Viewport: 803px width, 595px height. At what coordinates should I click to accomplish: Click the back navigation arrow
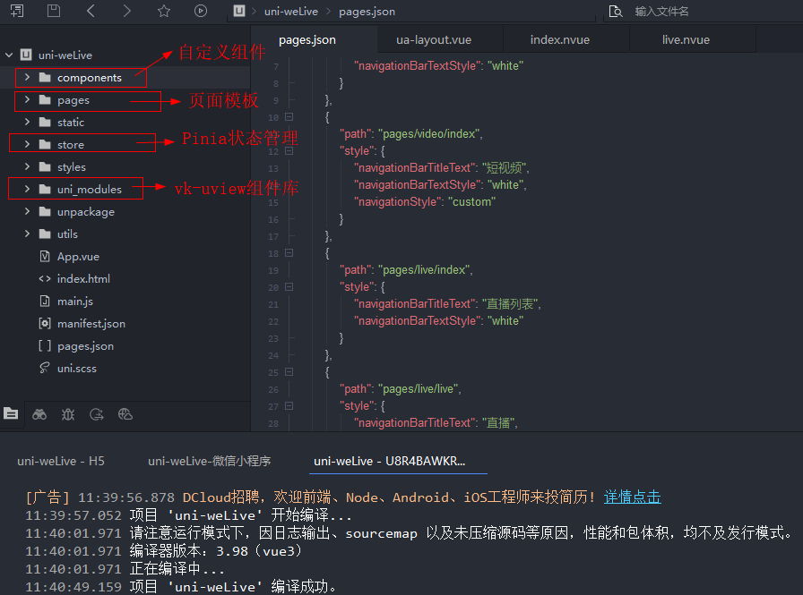coord(91,11)
